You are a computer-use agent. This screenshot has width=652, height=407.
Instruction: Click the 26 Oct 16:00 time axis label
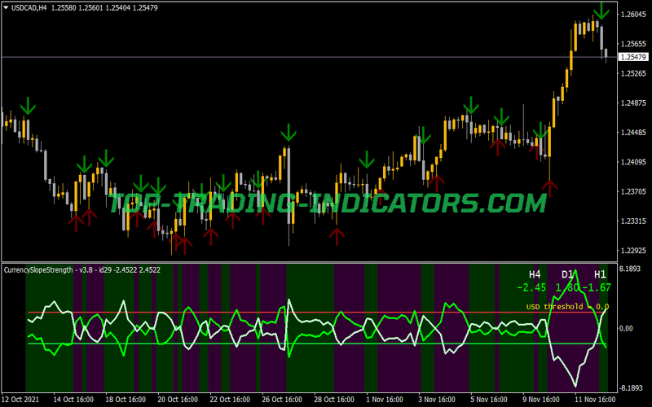[282, 400]
